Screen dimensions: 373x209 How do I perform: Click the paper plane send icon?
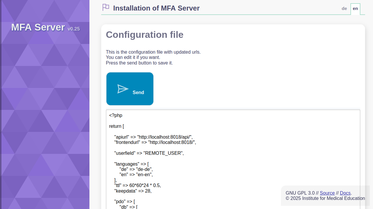pos(123,89)
